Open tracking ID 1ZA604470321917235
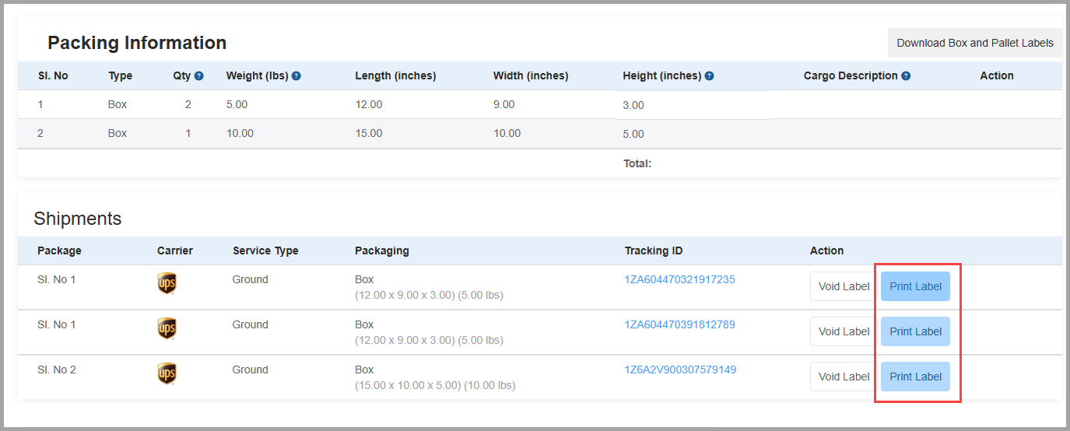Viewport: 1070px width, 431px height. tap(679, 279)
